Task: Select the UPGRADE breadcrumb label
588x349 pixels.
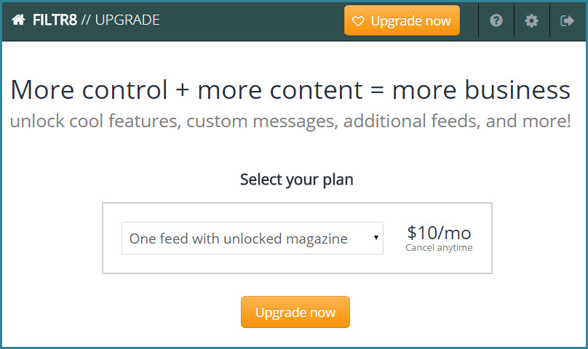Action: [127, 20]
